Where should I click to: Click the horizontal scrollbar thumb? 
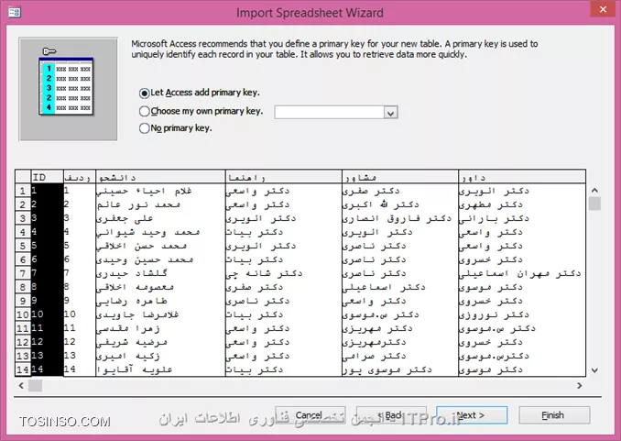(x=35, y=385)
